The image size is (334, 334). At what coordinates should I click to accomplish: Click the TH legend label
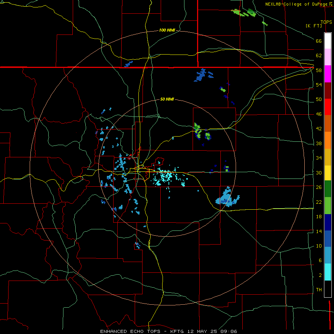coord(319,289)
